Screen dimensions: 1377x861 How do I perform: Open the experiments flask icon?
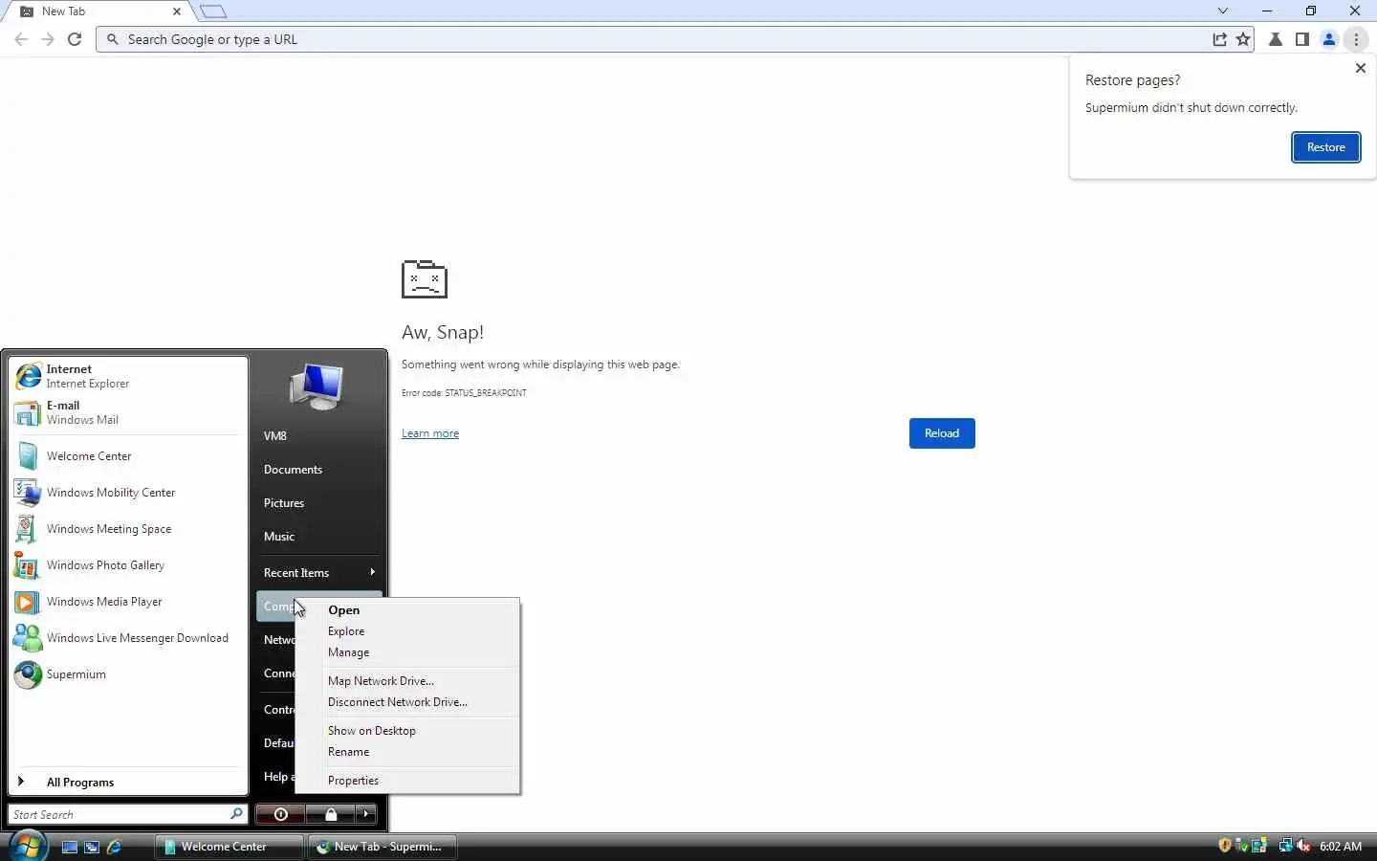(x=1276, y=39)
